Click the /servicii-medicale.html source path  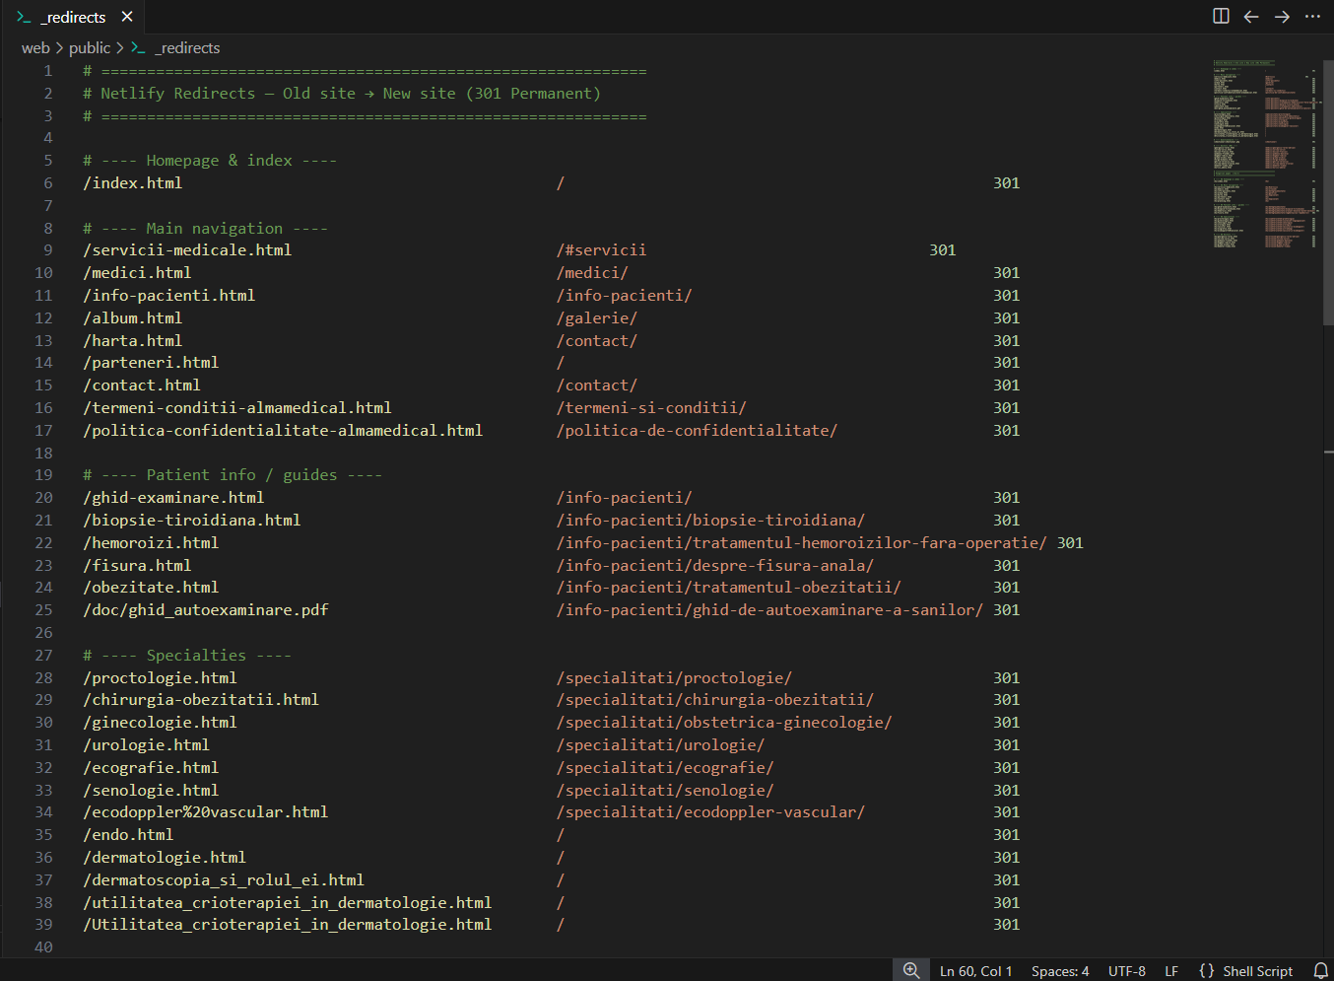187,250
